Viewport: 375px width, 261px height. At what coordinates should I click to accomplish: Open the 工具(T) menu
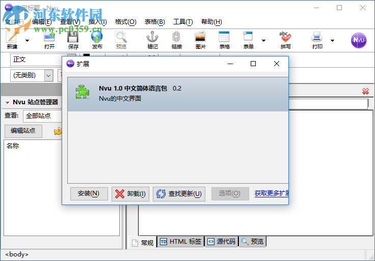click(x=183, y=22)
